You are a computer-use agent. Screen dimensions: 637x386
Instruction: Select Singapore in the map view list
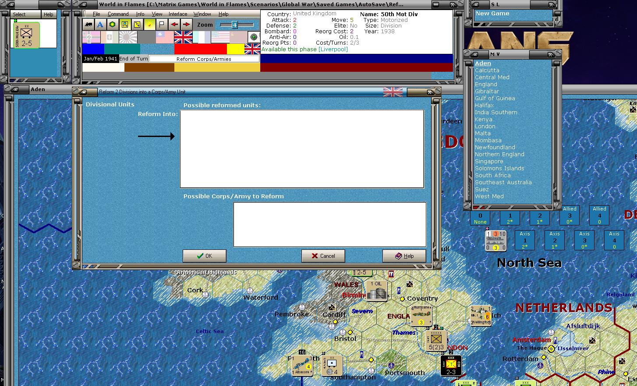(x=489, y=161)
